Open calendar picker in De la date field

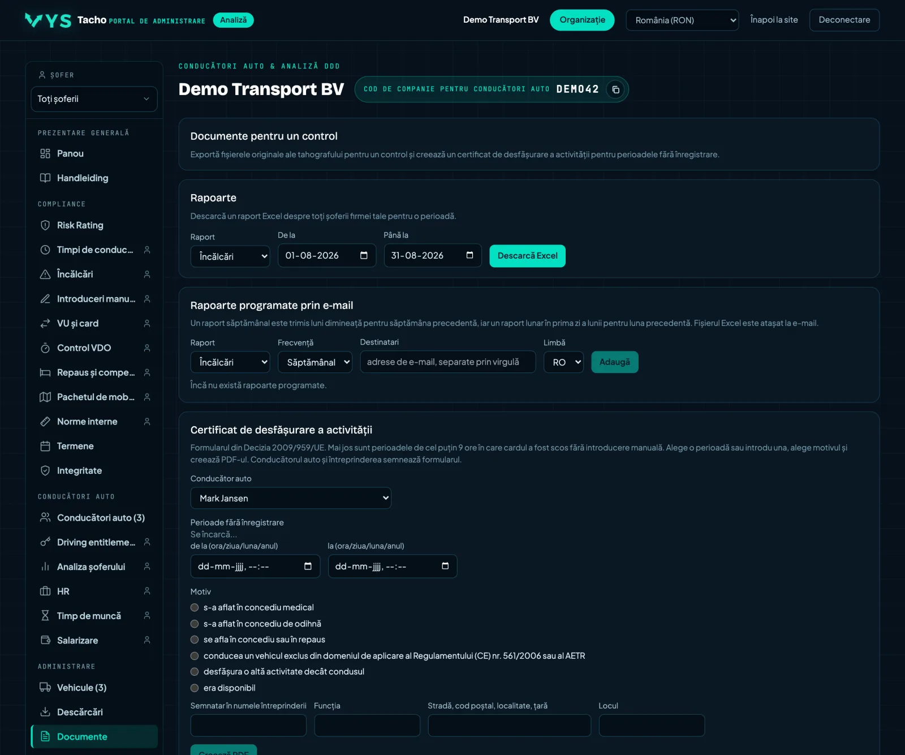point(364,255)
